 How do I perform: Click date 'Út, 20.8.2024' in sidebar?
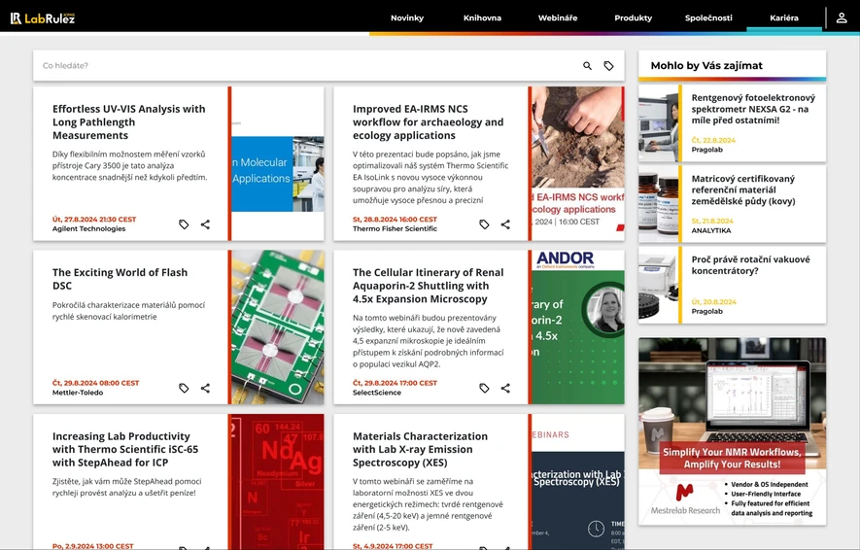(x=713, y=302)
